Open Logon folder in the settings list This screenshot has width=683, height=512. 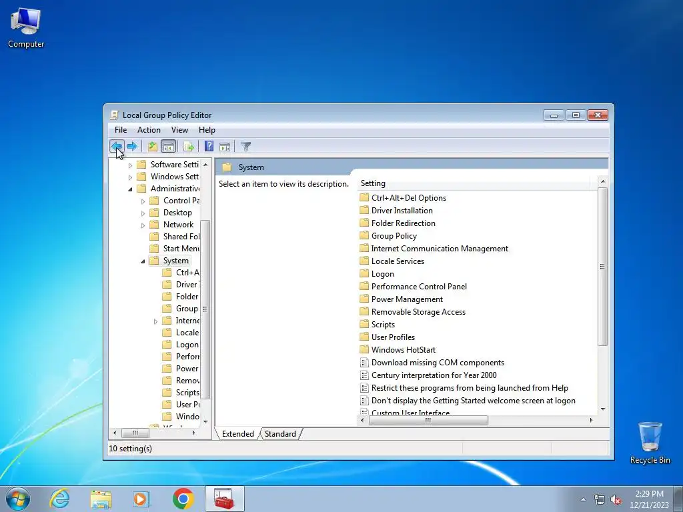click(x=377, y=273)
